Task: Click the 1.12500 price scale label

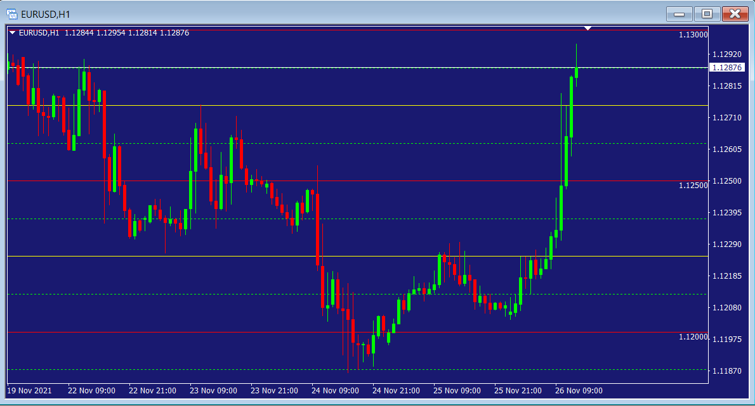Action: [x=693, y=186]
